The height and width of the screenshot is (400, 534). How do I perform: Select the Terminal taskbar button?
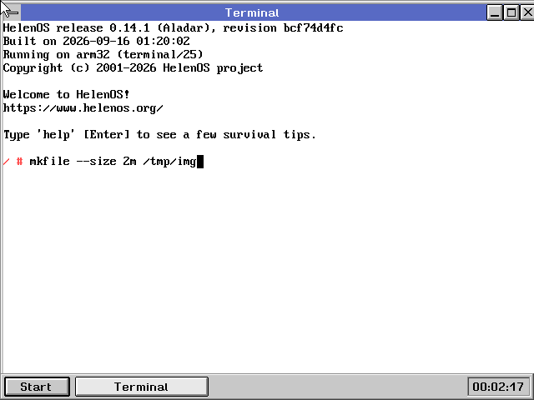coord(141,387)
